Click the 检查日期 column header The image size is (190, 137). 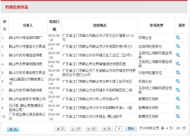pyautogui.click(x=54, y=25)
